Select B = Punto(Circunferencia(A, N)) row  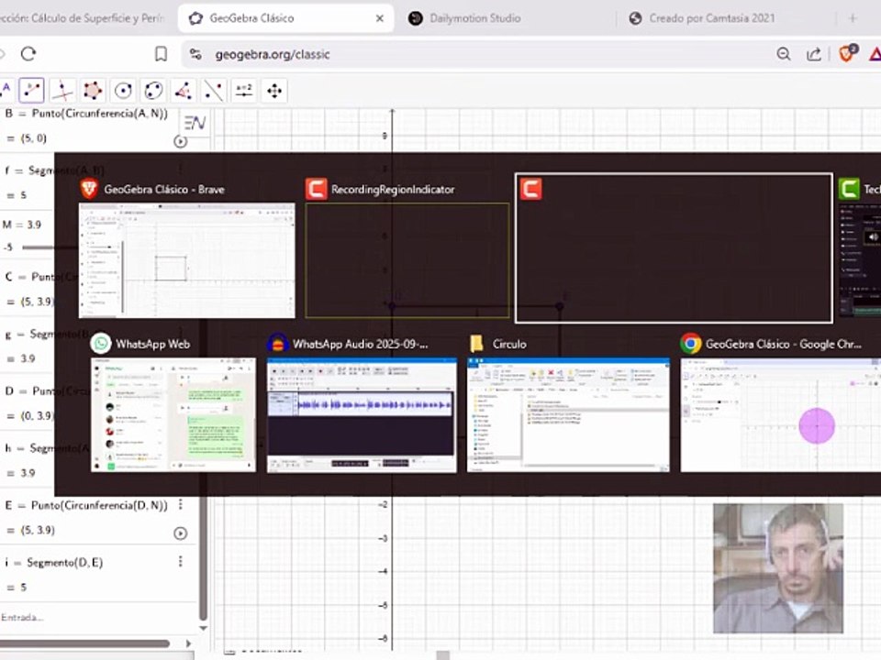point(86,114)
